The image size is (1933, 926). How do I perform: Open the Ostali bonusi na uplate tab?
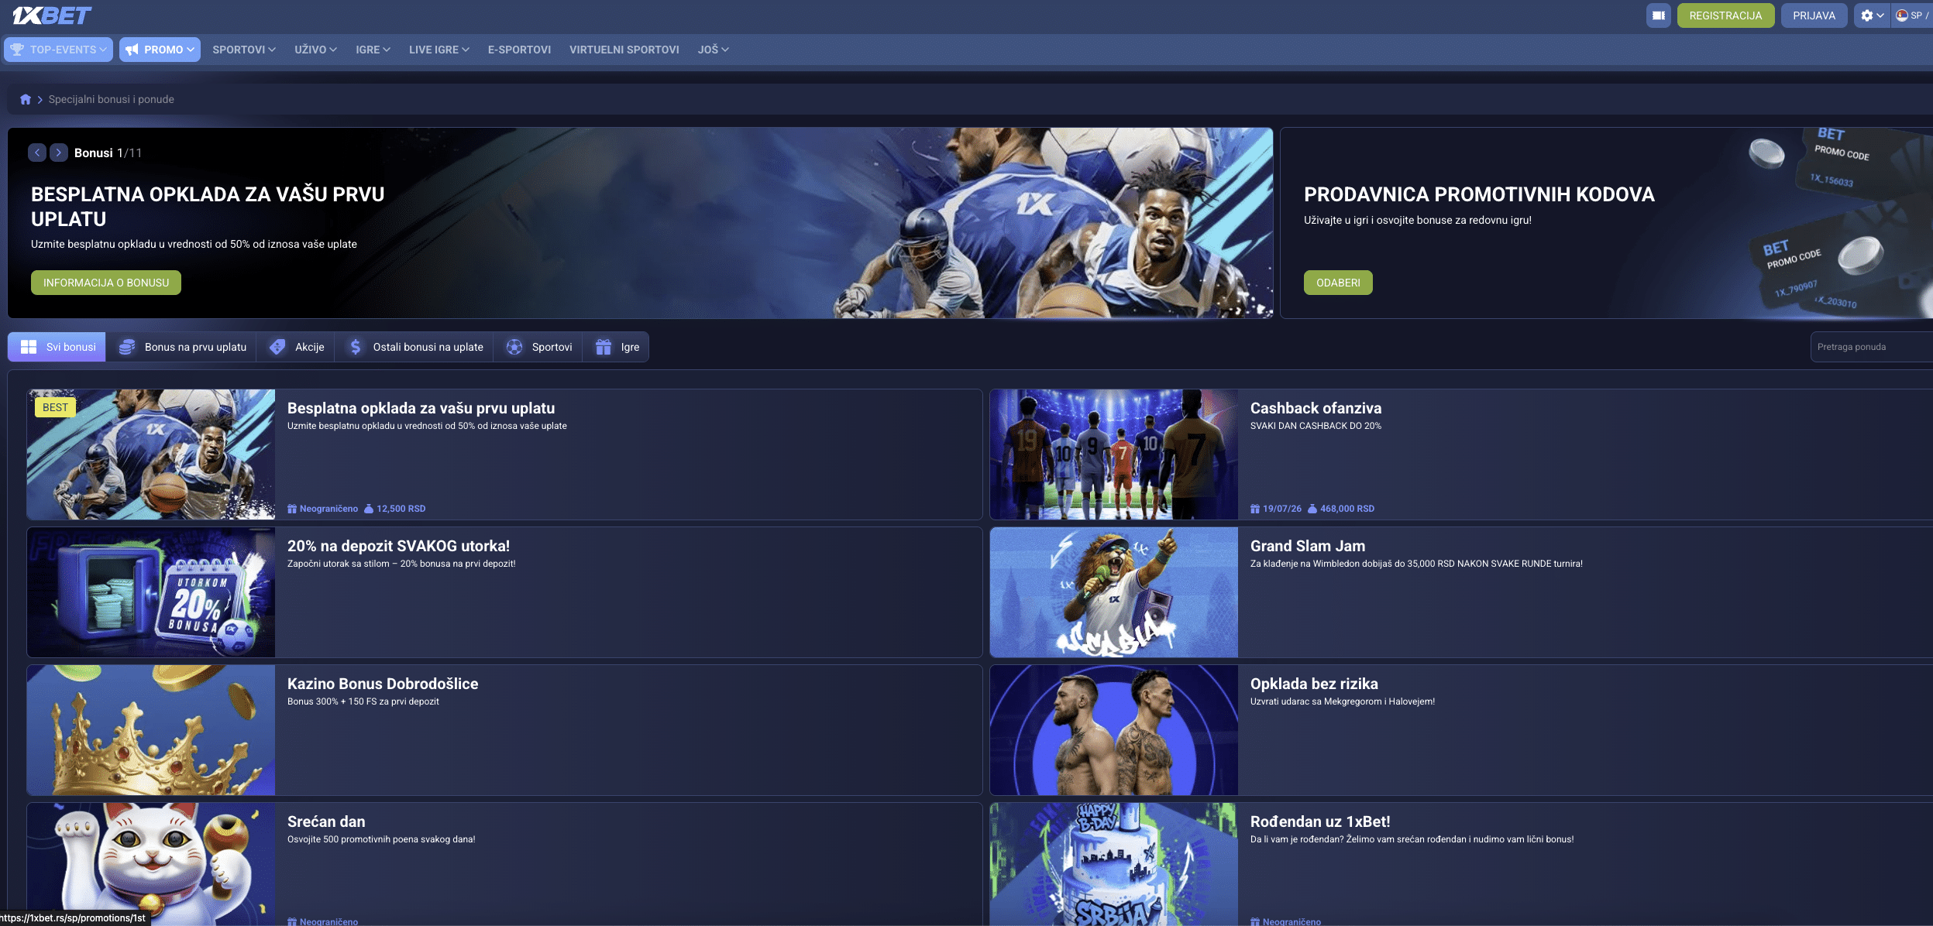coord(416,347)
